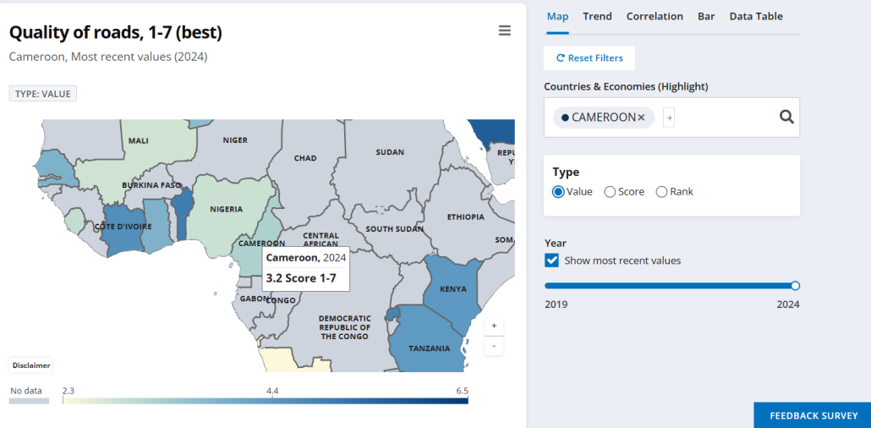Select the Value radio button
The image size is (871, 428).
[x=558, y=192]
